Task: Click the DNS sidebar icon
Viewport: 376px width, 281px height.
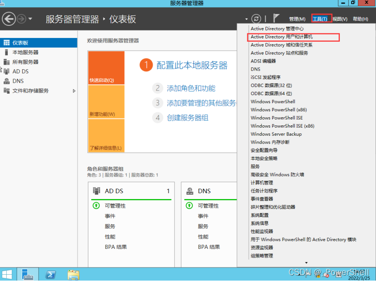Action: (x=6, y=81)
